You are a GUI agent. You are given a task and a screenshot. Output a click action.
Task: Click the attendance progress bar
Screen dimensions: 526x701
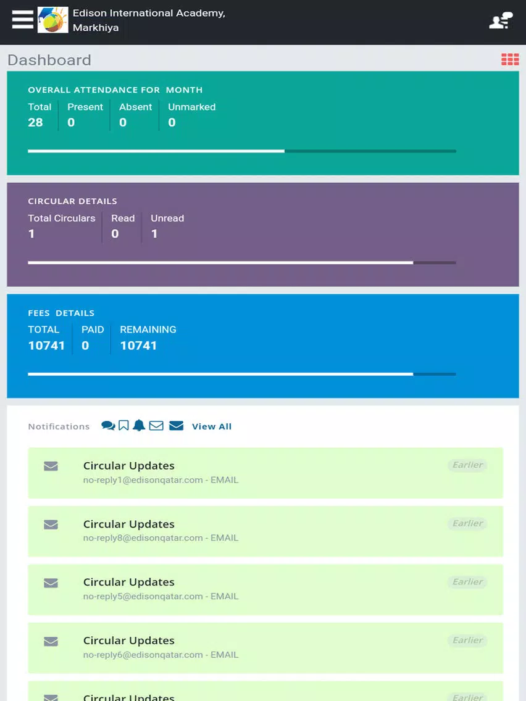pos(242,151)
